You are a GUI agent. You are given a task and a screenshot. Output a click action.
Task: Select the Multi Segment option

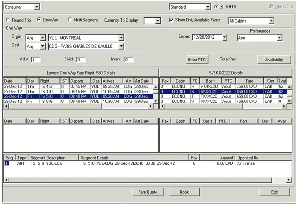(70, 20)
